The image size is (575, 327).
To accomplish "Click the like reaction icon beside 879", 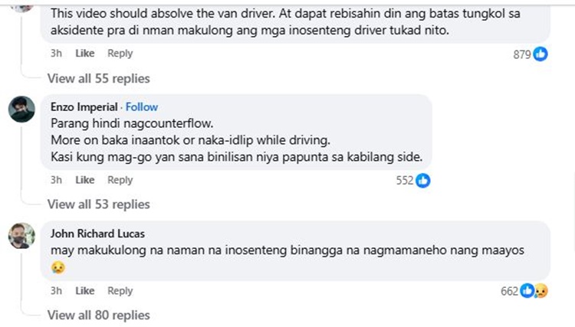I will click(540, 54).
